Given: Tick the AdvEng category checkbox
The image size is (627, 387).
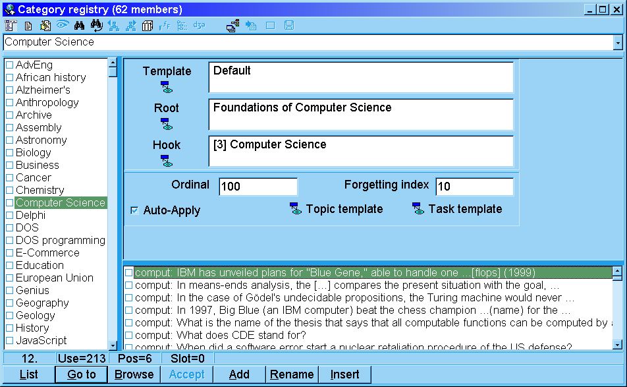Looking at the screenshot, I should click(10, 65).
